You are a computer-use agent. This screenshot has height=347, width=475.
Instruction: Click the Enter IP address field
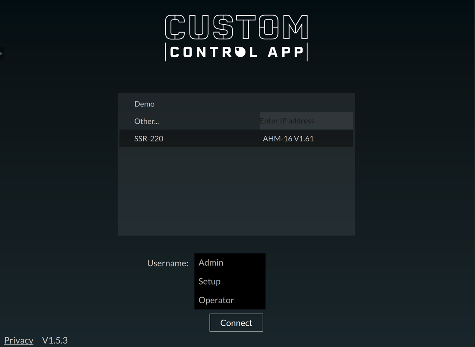[306, 121]
